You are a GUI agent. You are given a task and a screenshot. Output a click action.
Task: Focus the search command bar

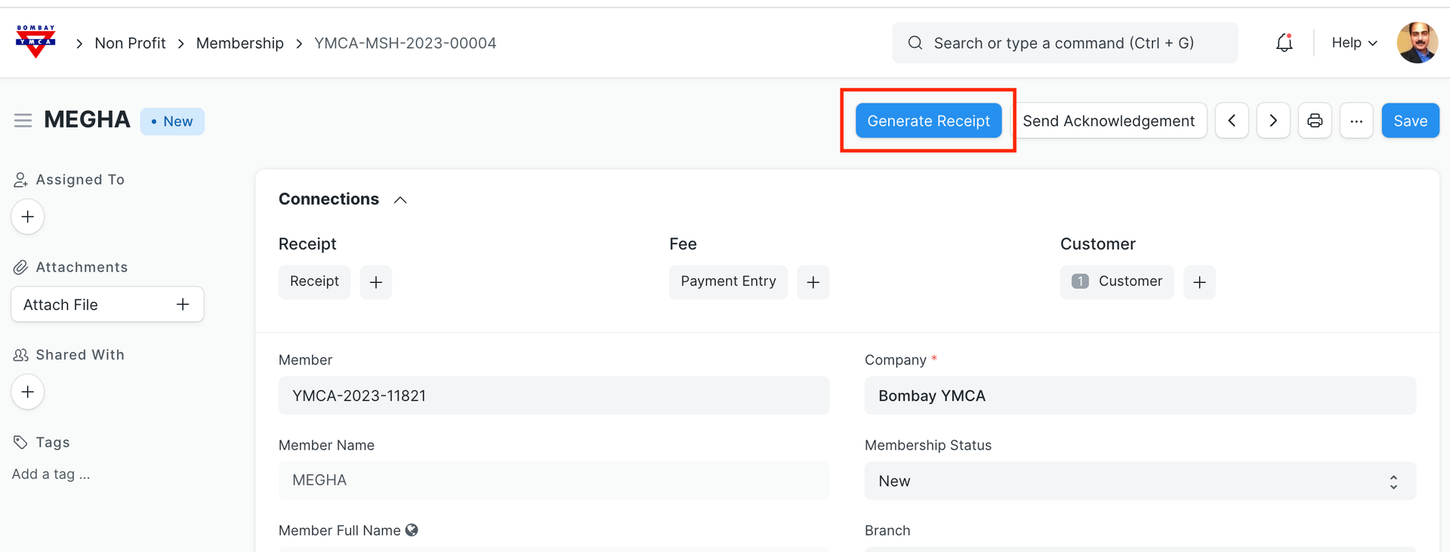point(1064,43)
